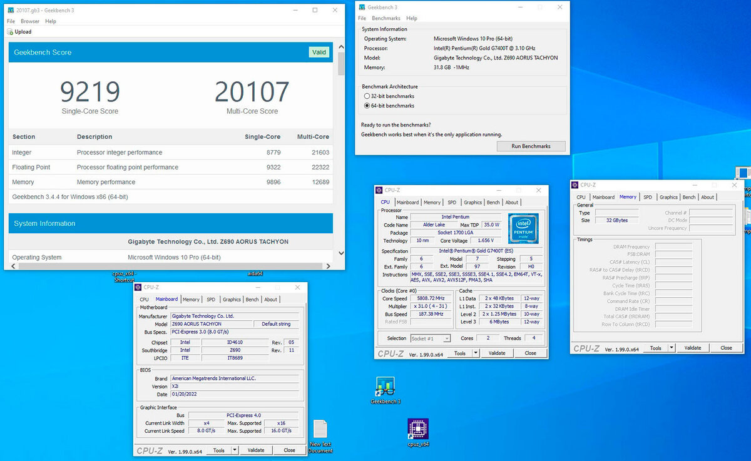Switch to Mainboard tab in CPU-Z CPU window

pos(407,202)
